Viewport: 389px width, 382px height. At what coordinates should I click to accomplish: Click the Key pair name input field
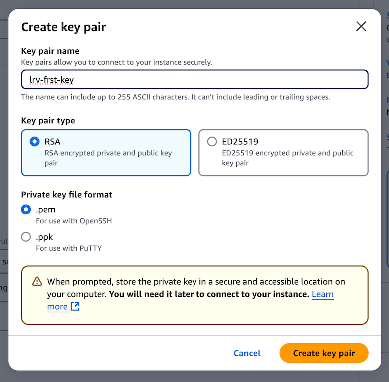(x=194, y=79)
